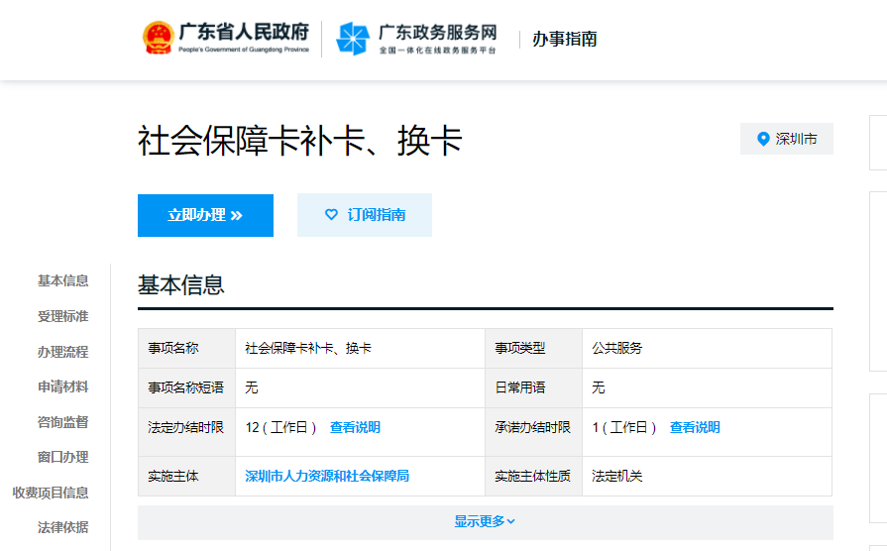Click the location pin icon beside 深圳市

763,139
